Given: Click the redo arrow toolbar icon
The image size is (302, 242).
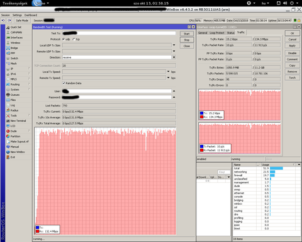Looking at the screenshot, I should [9, 20].
